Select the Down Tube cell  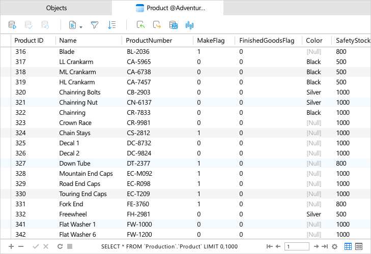click(75, 163)
